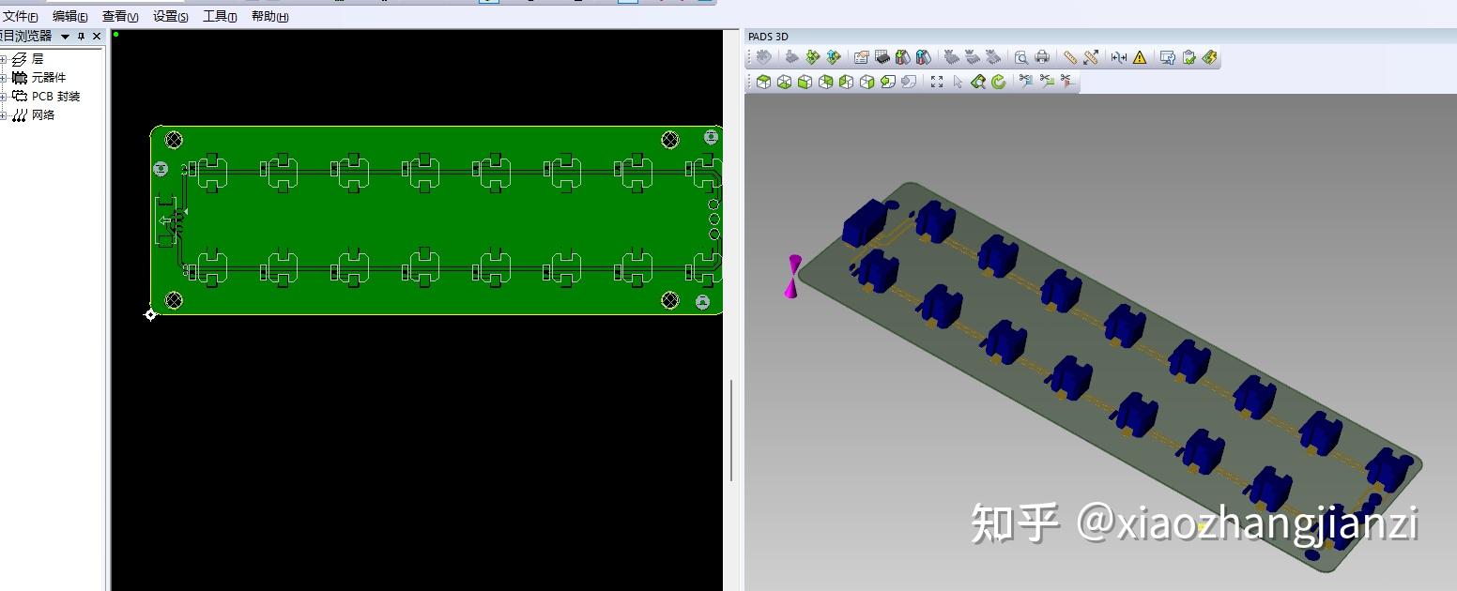Click the board origin marker in PCB view
Screen dimensions: 1457x591
pyautogui.click(x=150, y=314)
